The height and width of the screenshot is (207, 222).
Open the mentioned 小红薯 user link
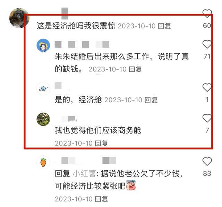click(84, 174)
